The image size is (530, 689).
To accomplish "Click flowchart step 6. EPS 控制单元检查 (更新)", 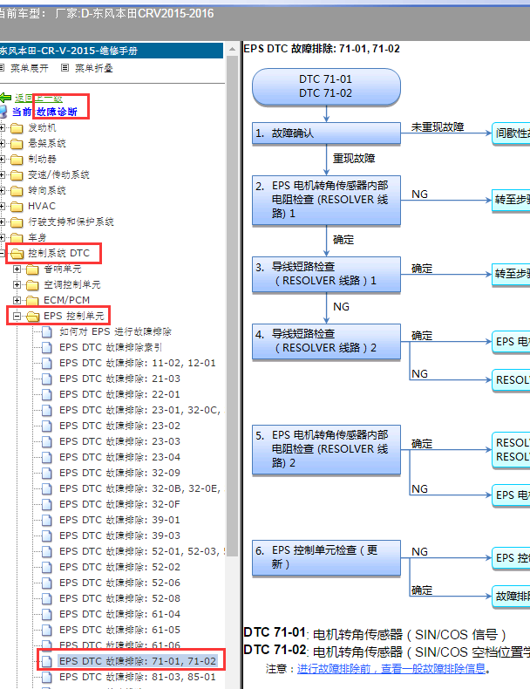I will pos(326,557).
